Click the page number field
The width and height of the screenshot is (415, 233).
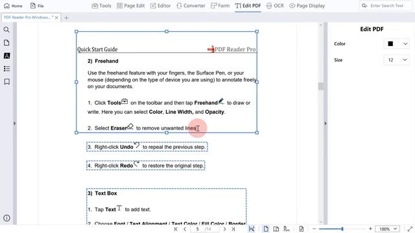pyautogui.click(x=197, y=229)
